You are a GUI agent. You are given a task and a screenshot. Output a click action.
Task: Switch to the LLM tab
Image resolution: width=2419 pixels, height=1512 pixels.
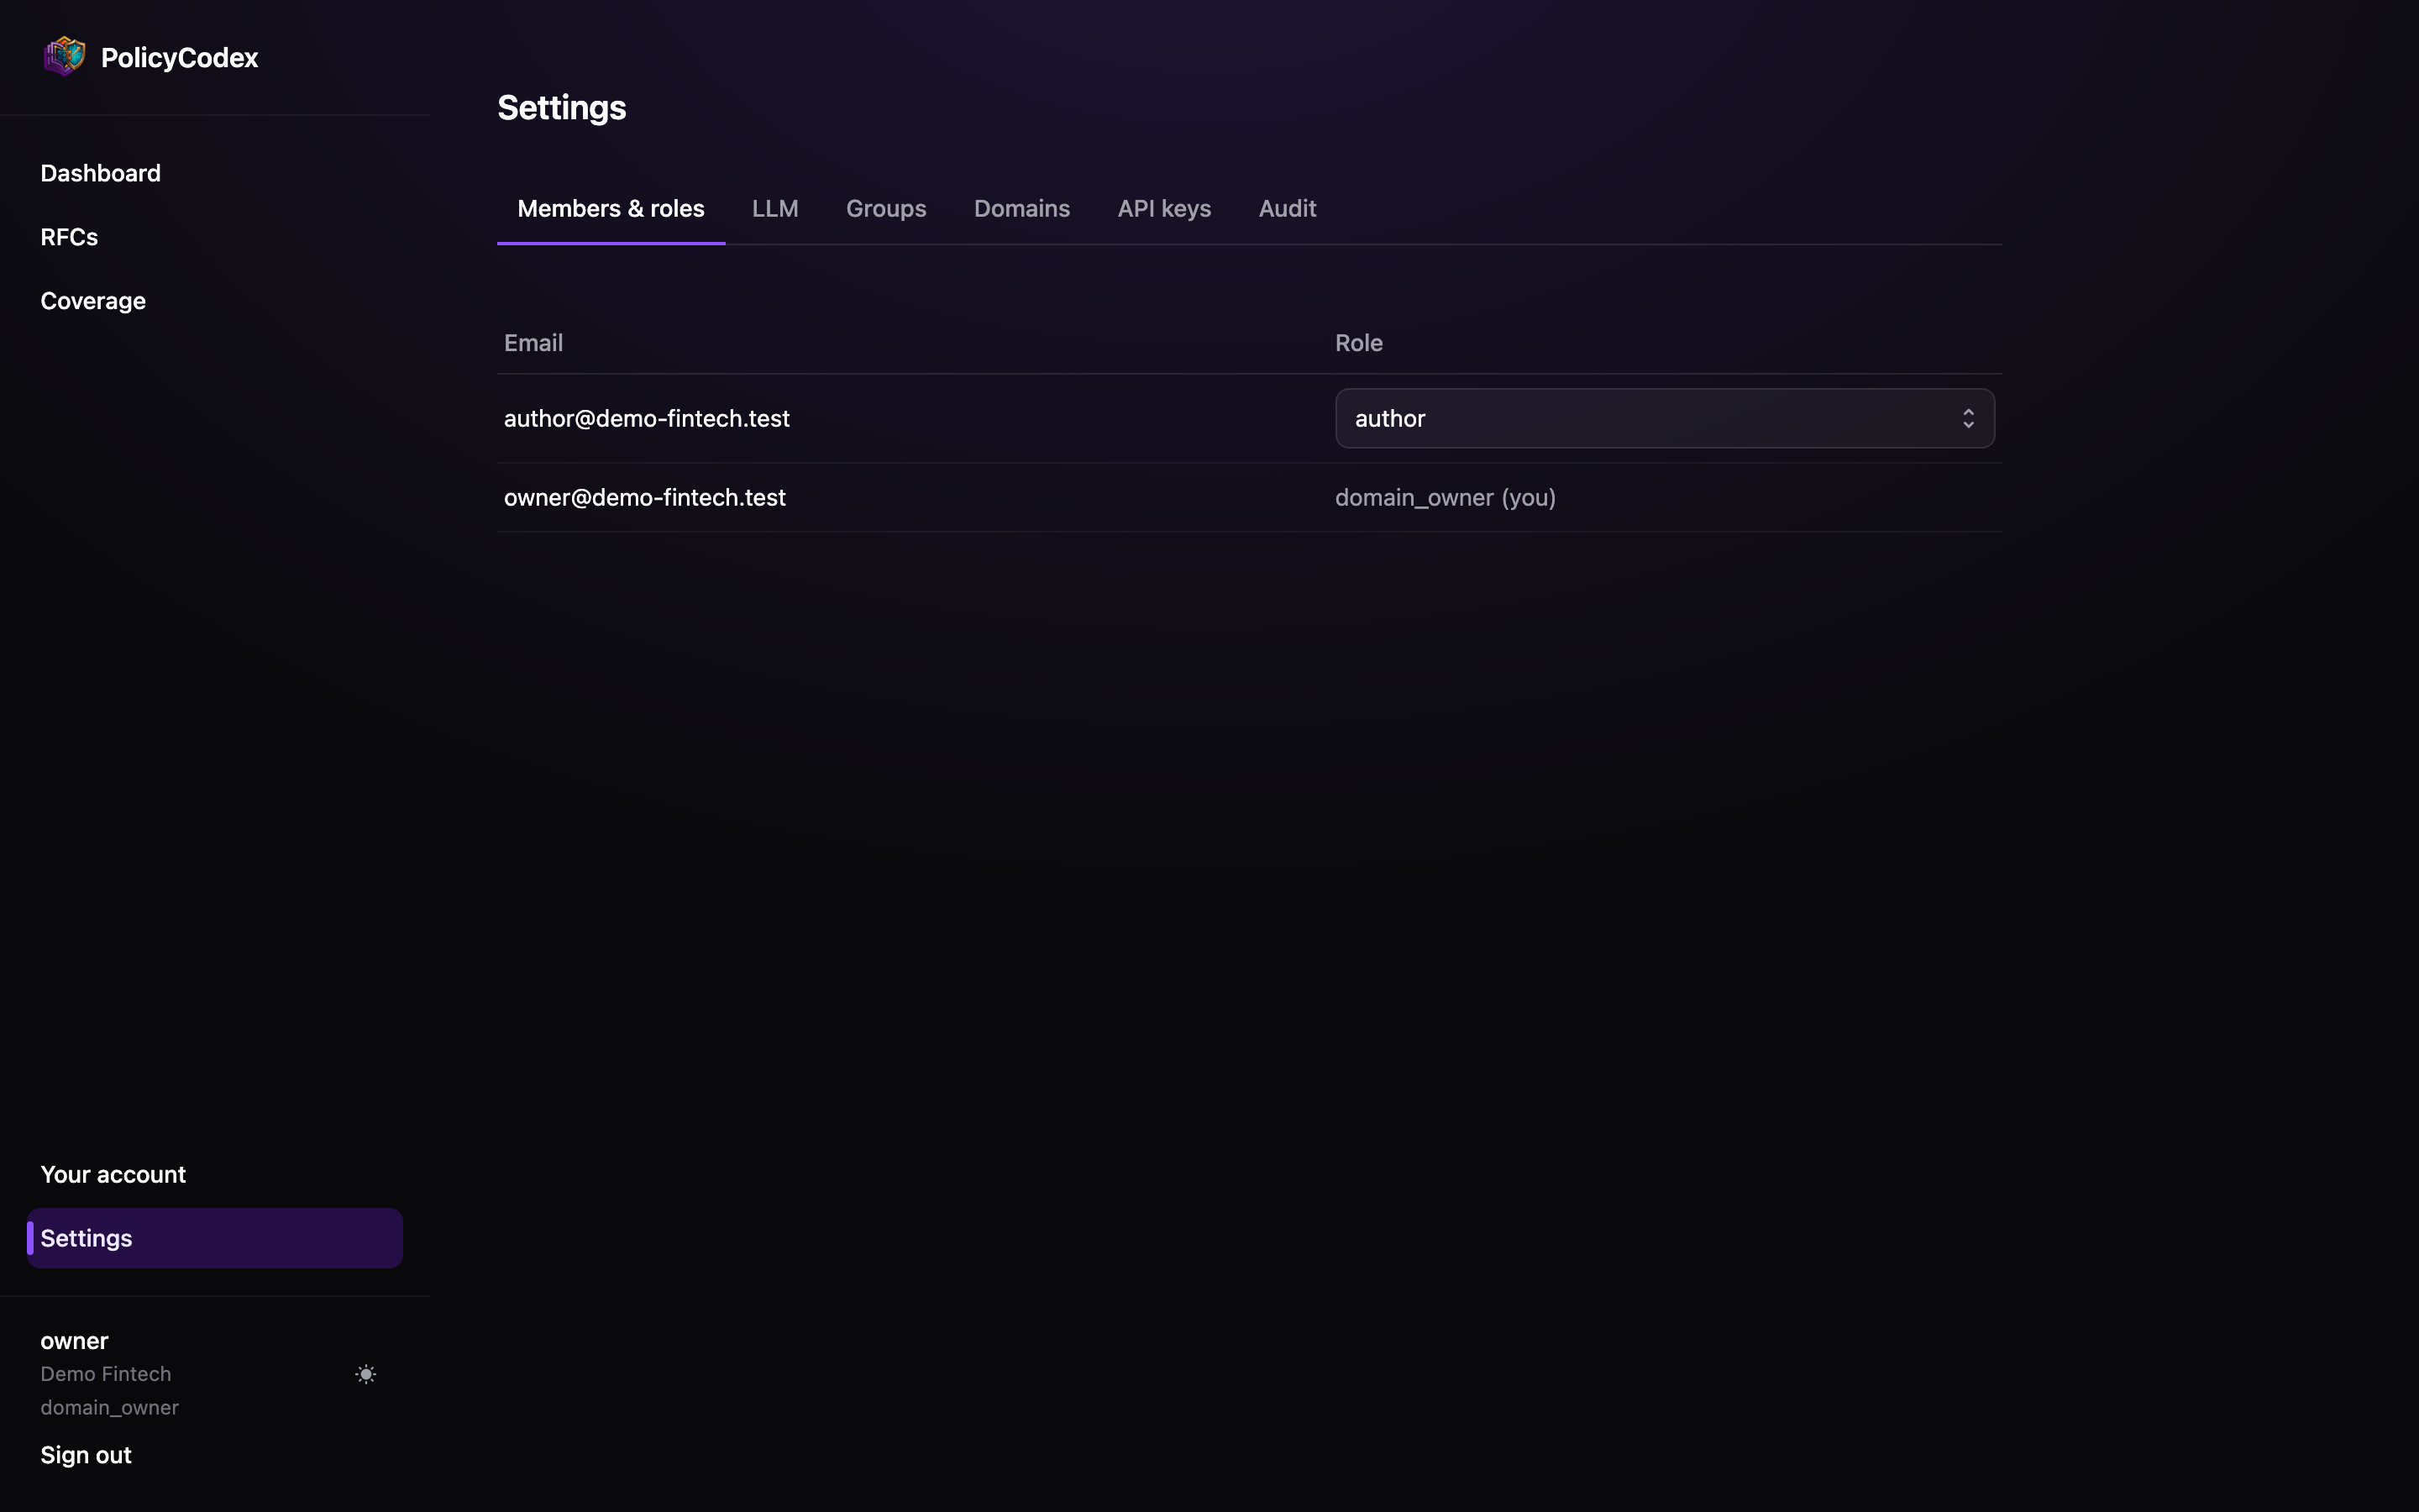click(774, 208)
